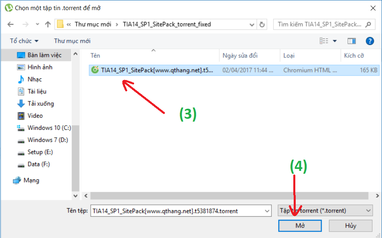Create a folder with Thư mục mới
Image resolution: width=382 pixels, height=238 pixels.
click(x=72, y=41)
